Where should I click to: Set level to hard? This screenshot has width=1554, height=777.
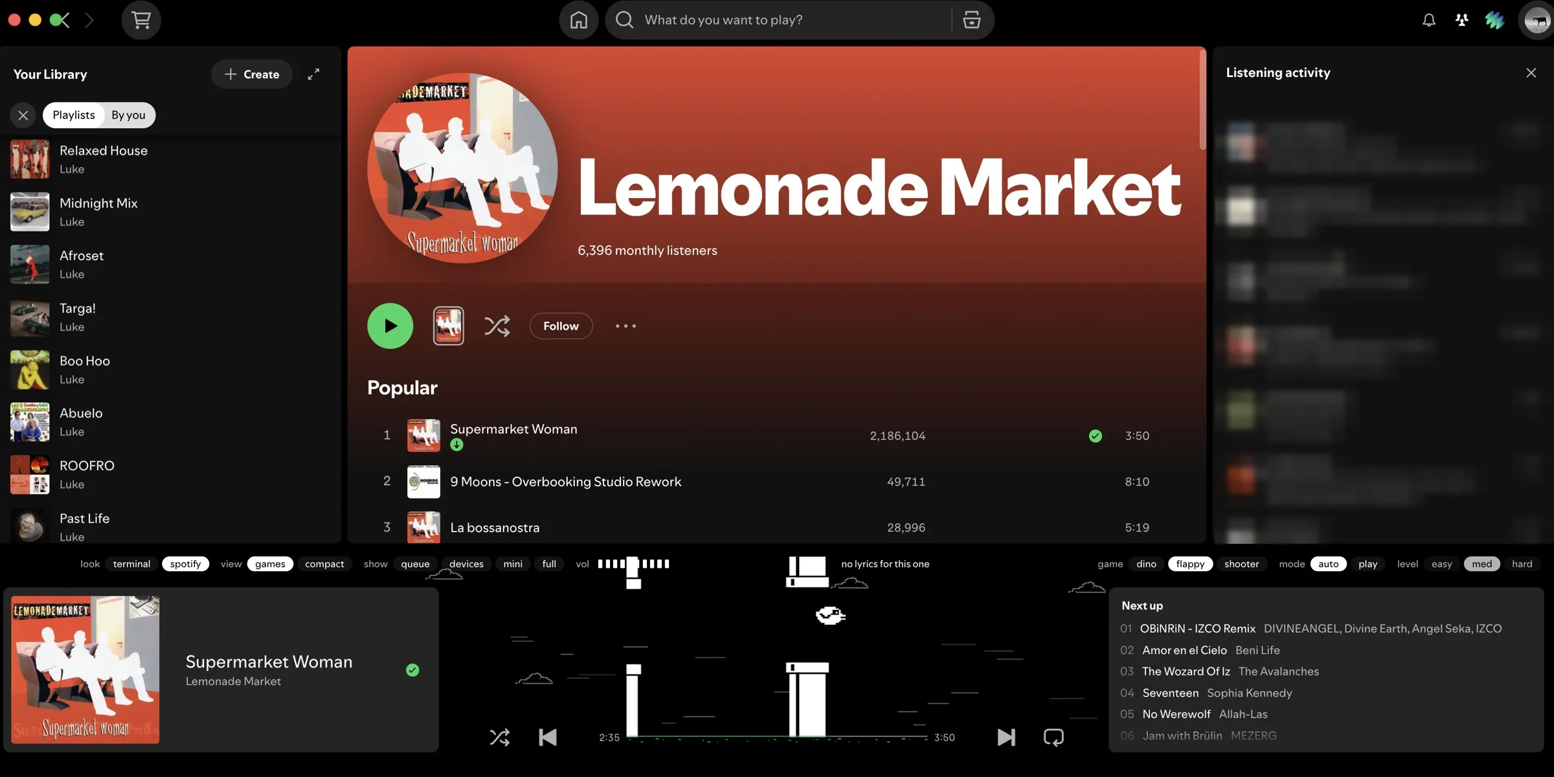[x=1522, y=564]
